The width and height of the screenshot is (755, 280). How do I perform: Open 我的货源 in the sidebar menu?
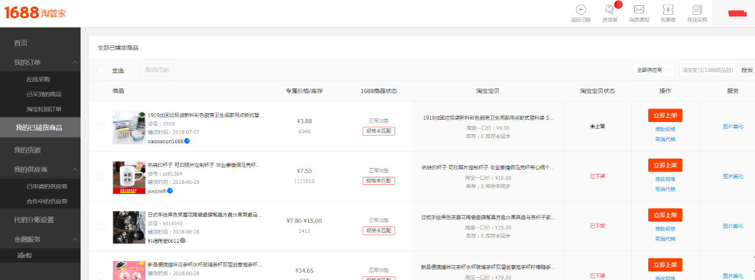point(28,150)
